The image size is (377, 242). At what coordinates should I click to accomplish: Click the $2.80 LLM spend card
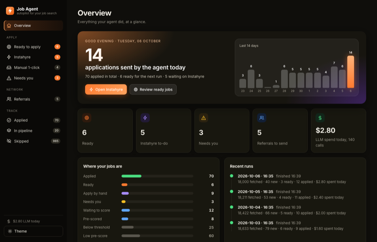click(338, 131)
